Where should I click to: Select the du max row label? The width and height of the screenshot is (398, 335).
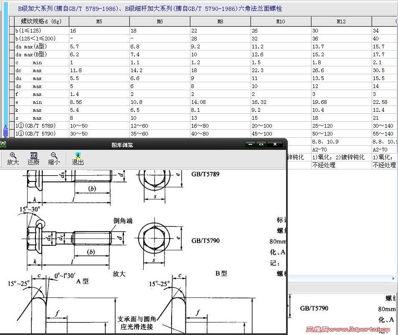(x=42, y=78)
